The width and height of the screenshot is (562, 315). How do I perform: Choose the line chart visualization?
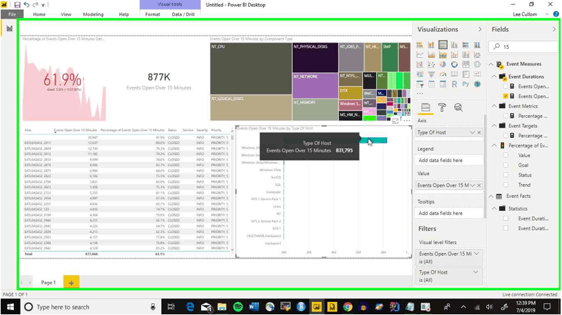point(419,54)
